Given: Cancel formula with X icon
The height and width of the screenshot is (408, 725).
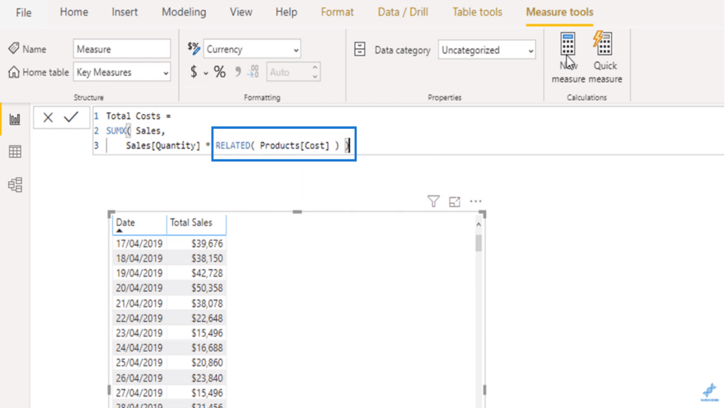Looking at the screenshot, I should pos(47,118).
